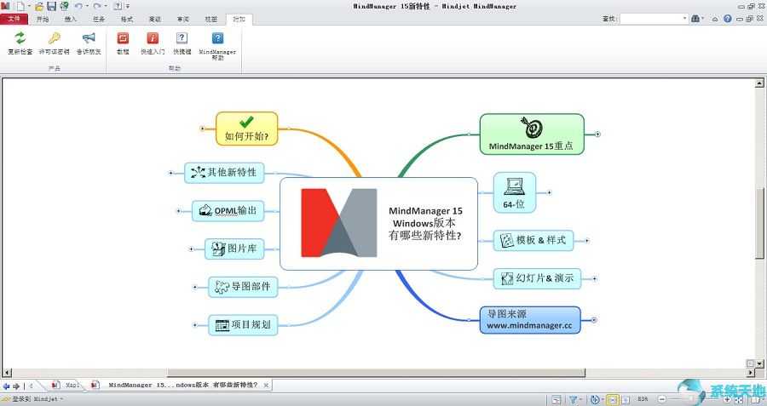Click the help question icon in quick access
This screenshot has height=406, width=767.
coord(118,6)
